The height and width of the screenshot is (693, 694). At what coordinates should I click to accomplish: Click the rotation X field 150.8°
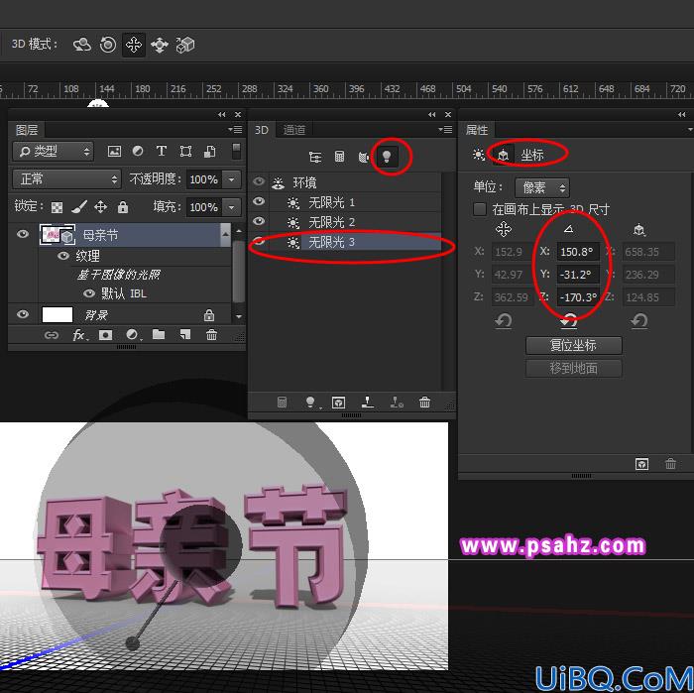pyautogui.click(x=578, y=252)
